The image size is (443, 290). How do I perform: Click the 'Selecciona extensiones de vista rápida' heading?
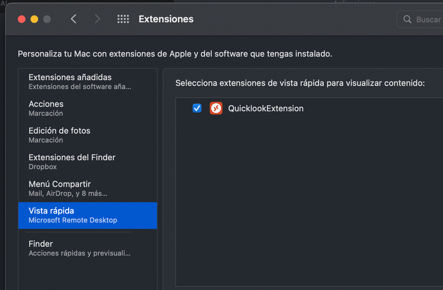tap(300, 83)
